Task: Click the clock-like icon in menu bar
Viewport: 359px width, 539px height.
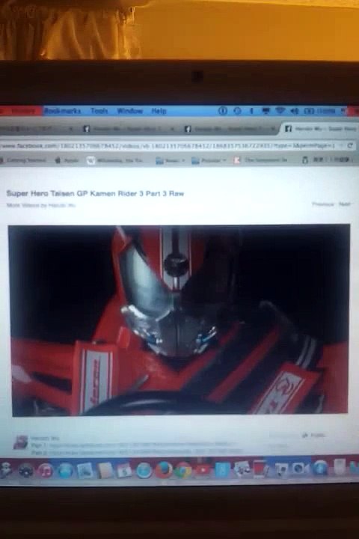Action: [x=237, y=111]
